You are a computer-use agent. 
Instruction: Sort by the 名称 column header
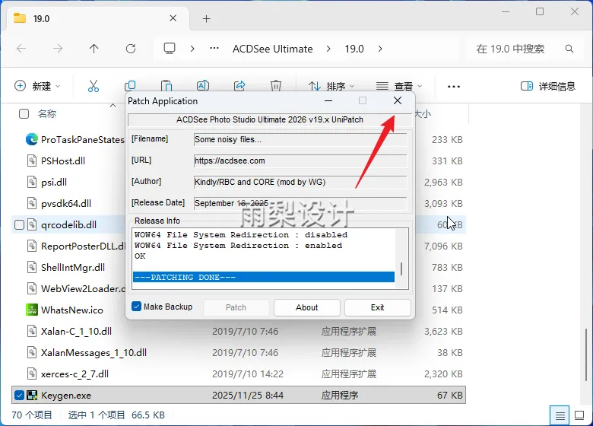coord(47,113)
